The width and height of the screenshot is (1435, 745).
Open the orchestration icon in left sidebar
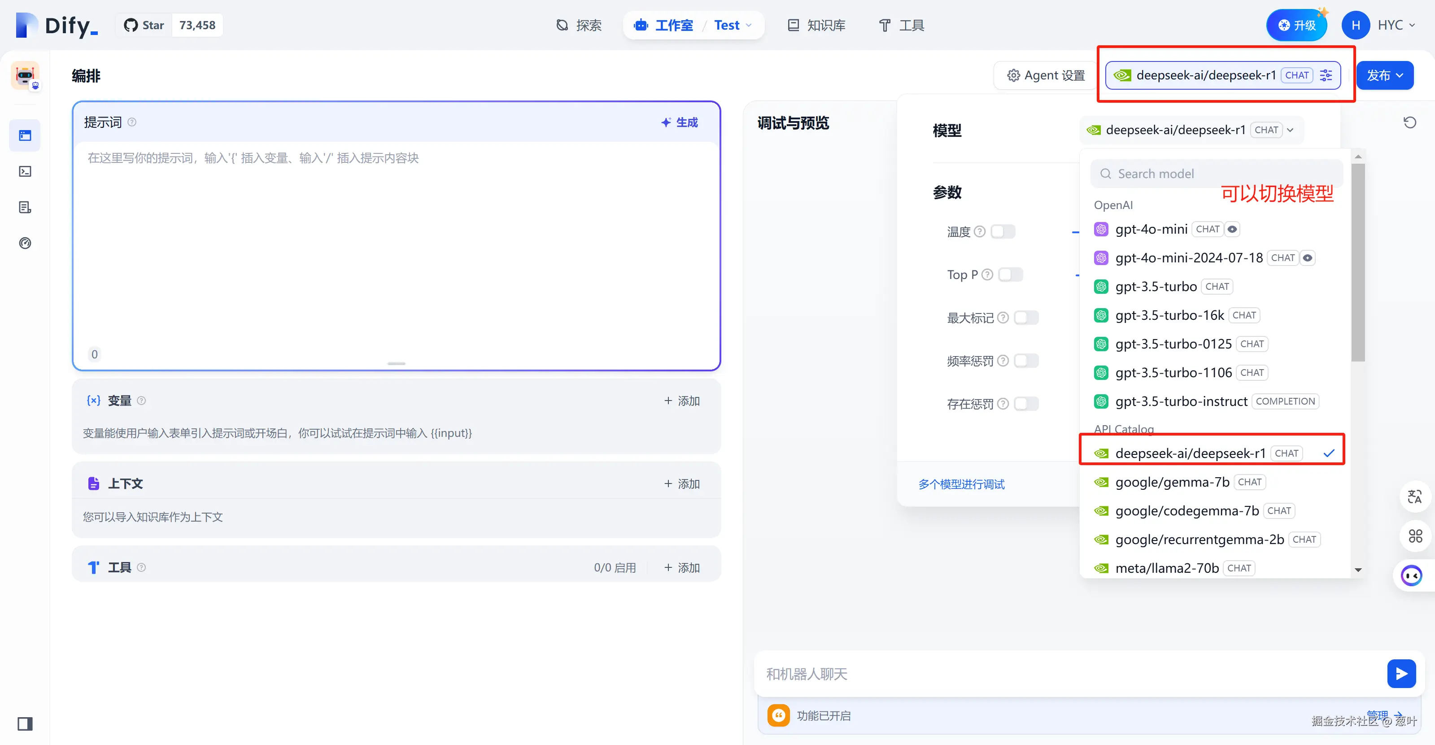tap(25, 135)
